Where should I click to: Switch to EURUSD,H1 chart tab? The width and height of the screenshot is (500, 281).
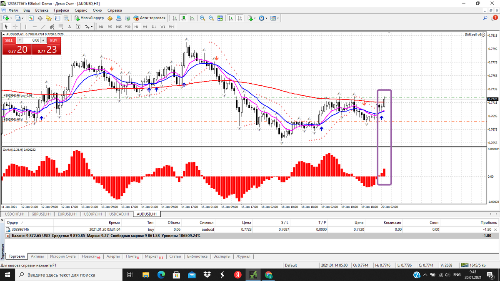point(67,214)
